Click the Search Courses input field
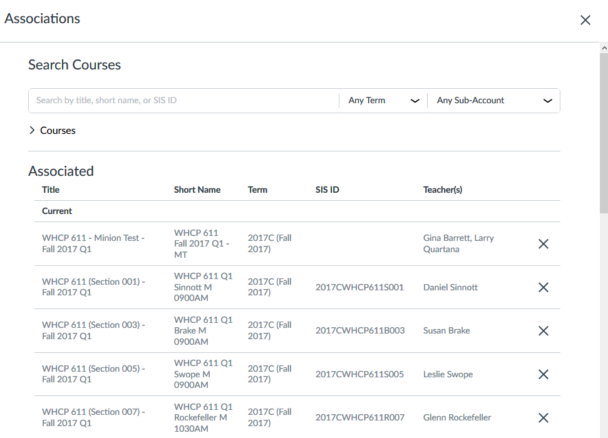Image resolution: width=608 pixels, height=438 pixels. pyautogui.click(x=182, y=100)
